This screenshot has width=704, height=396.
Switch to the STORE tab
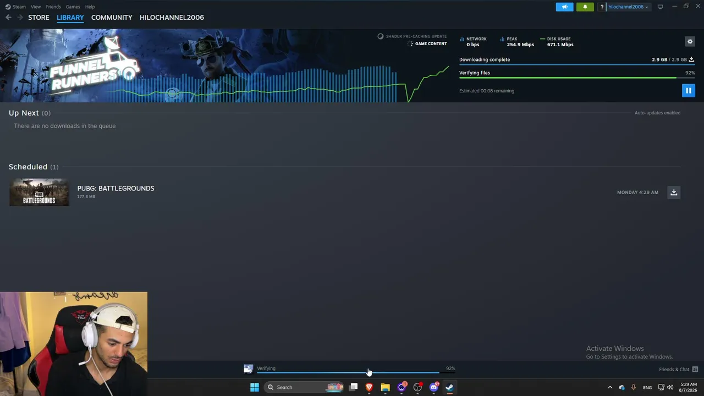coord(38,18)
